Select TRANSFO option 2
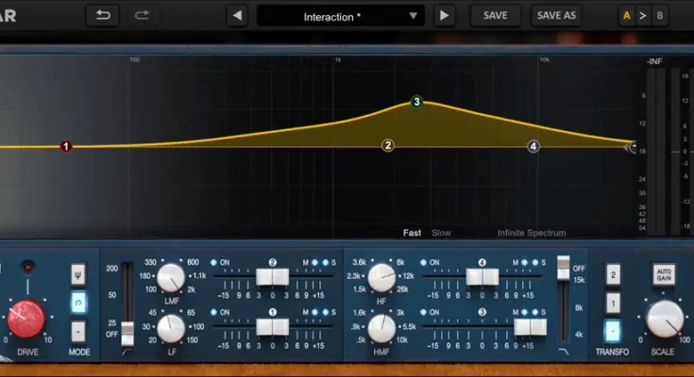The image size is (694, 377). 614,274
